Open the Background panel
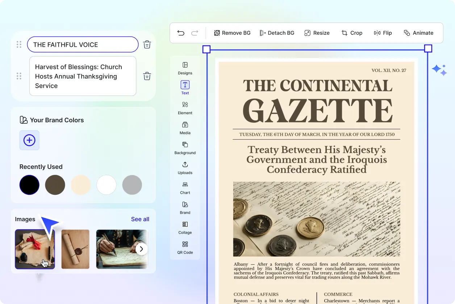Image resolution: width=455 pixels, height=304 pixels. (x=185, y=148)
